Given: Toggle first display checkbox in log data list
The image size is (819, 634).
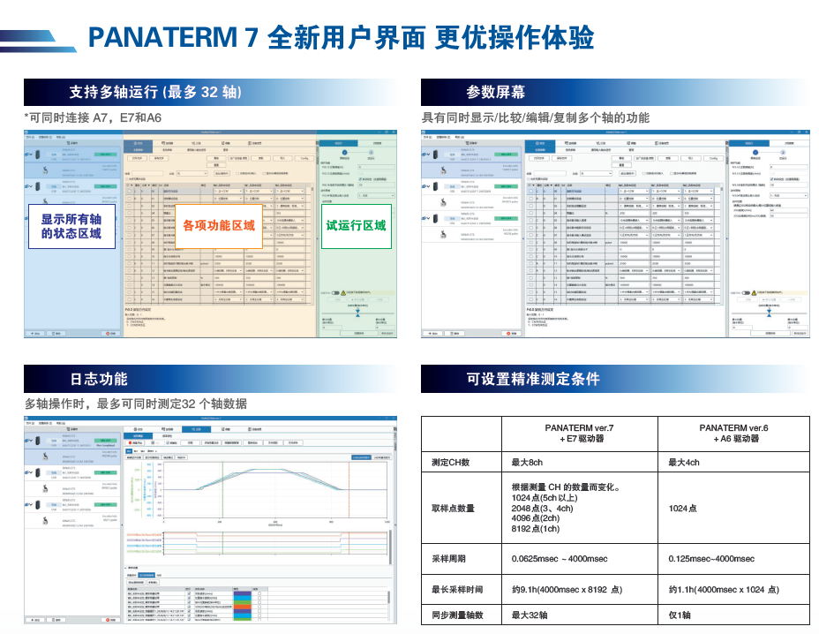Looking at the screenshot, I should coord(189,592).
